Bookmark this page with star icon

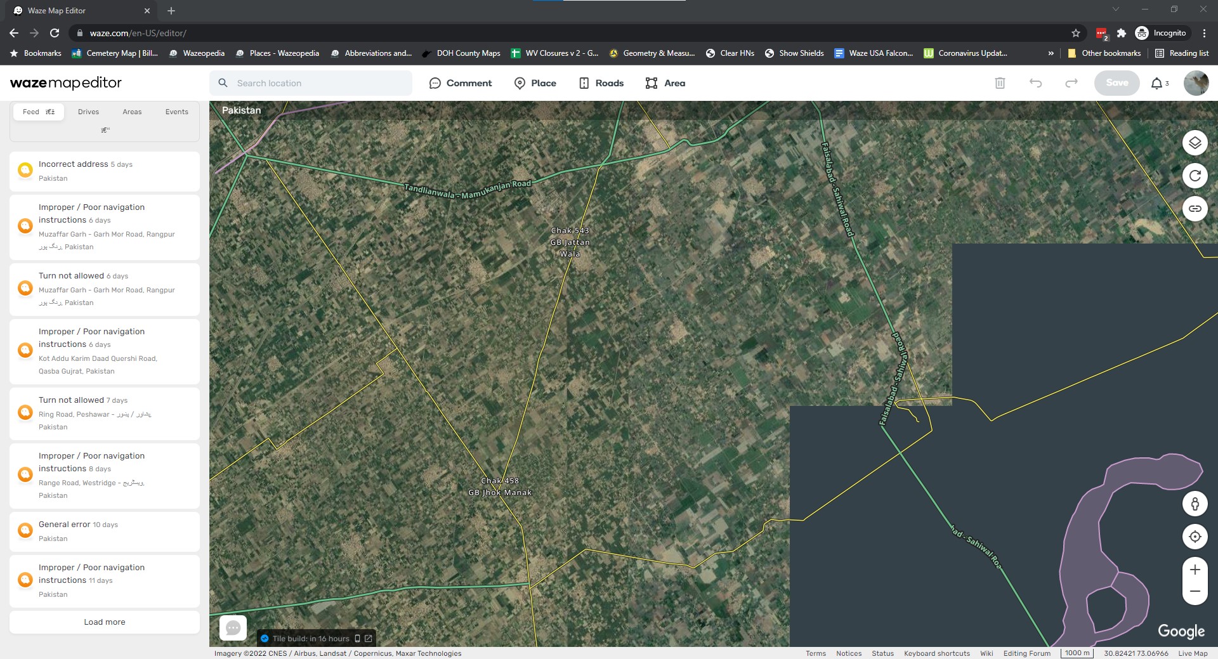click(x=1076, y=33)
